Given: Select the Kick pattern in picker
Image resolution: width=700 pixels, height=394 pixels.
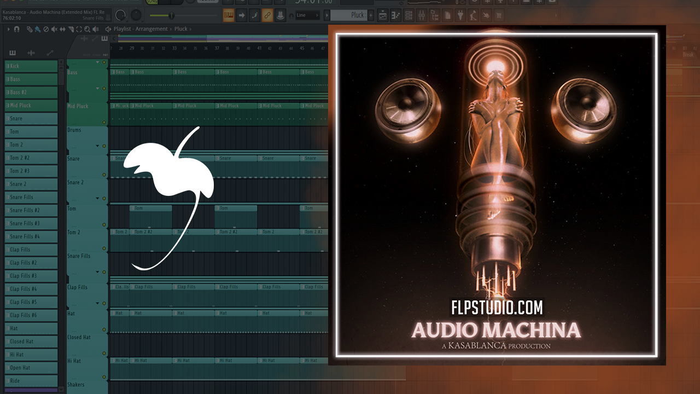Looking at the screenshot, I should (x=31, y=66).
